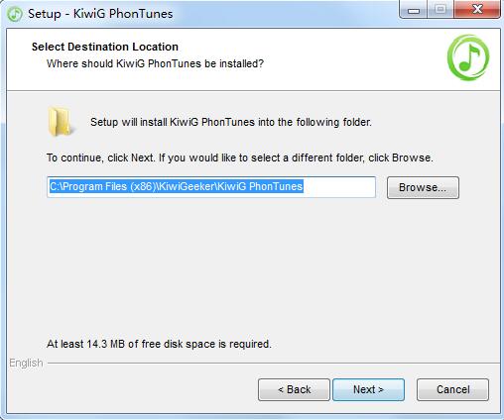Screen dimensions: 504x420
Task: Cancel the installation
Action: (452, 389)
